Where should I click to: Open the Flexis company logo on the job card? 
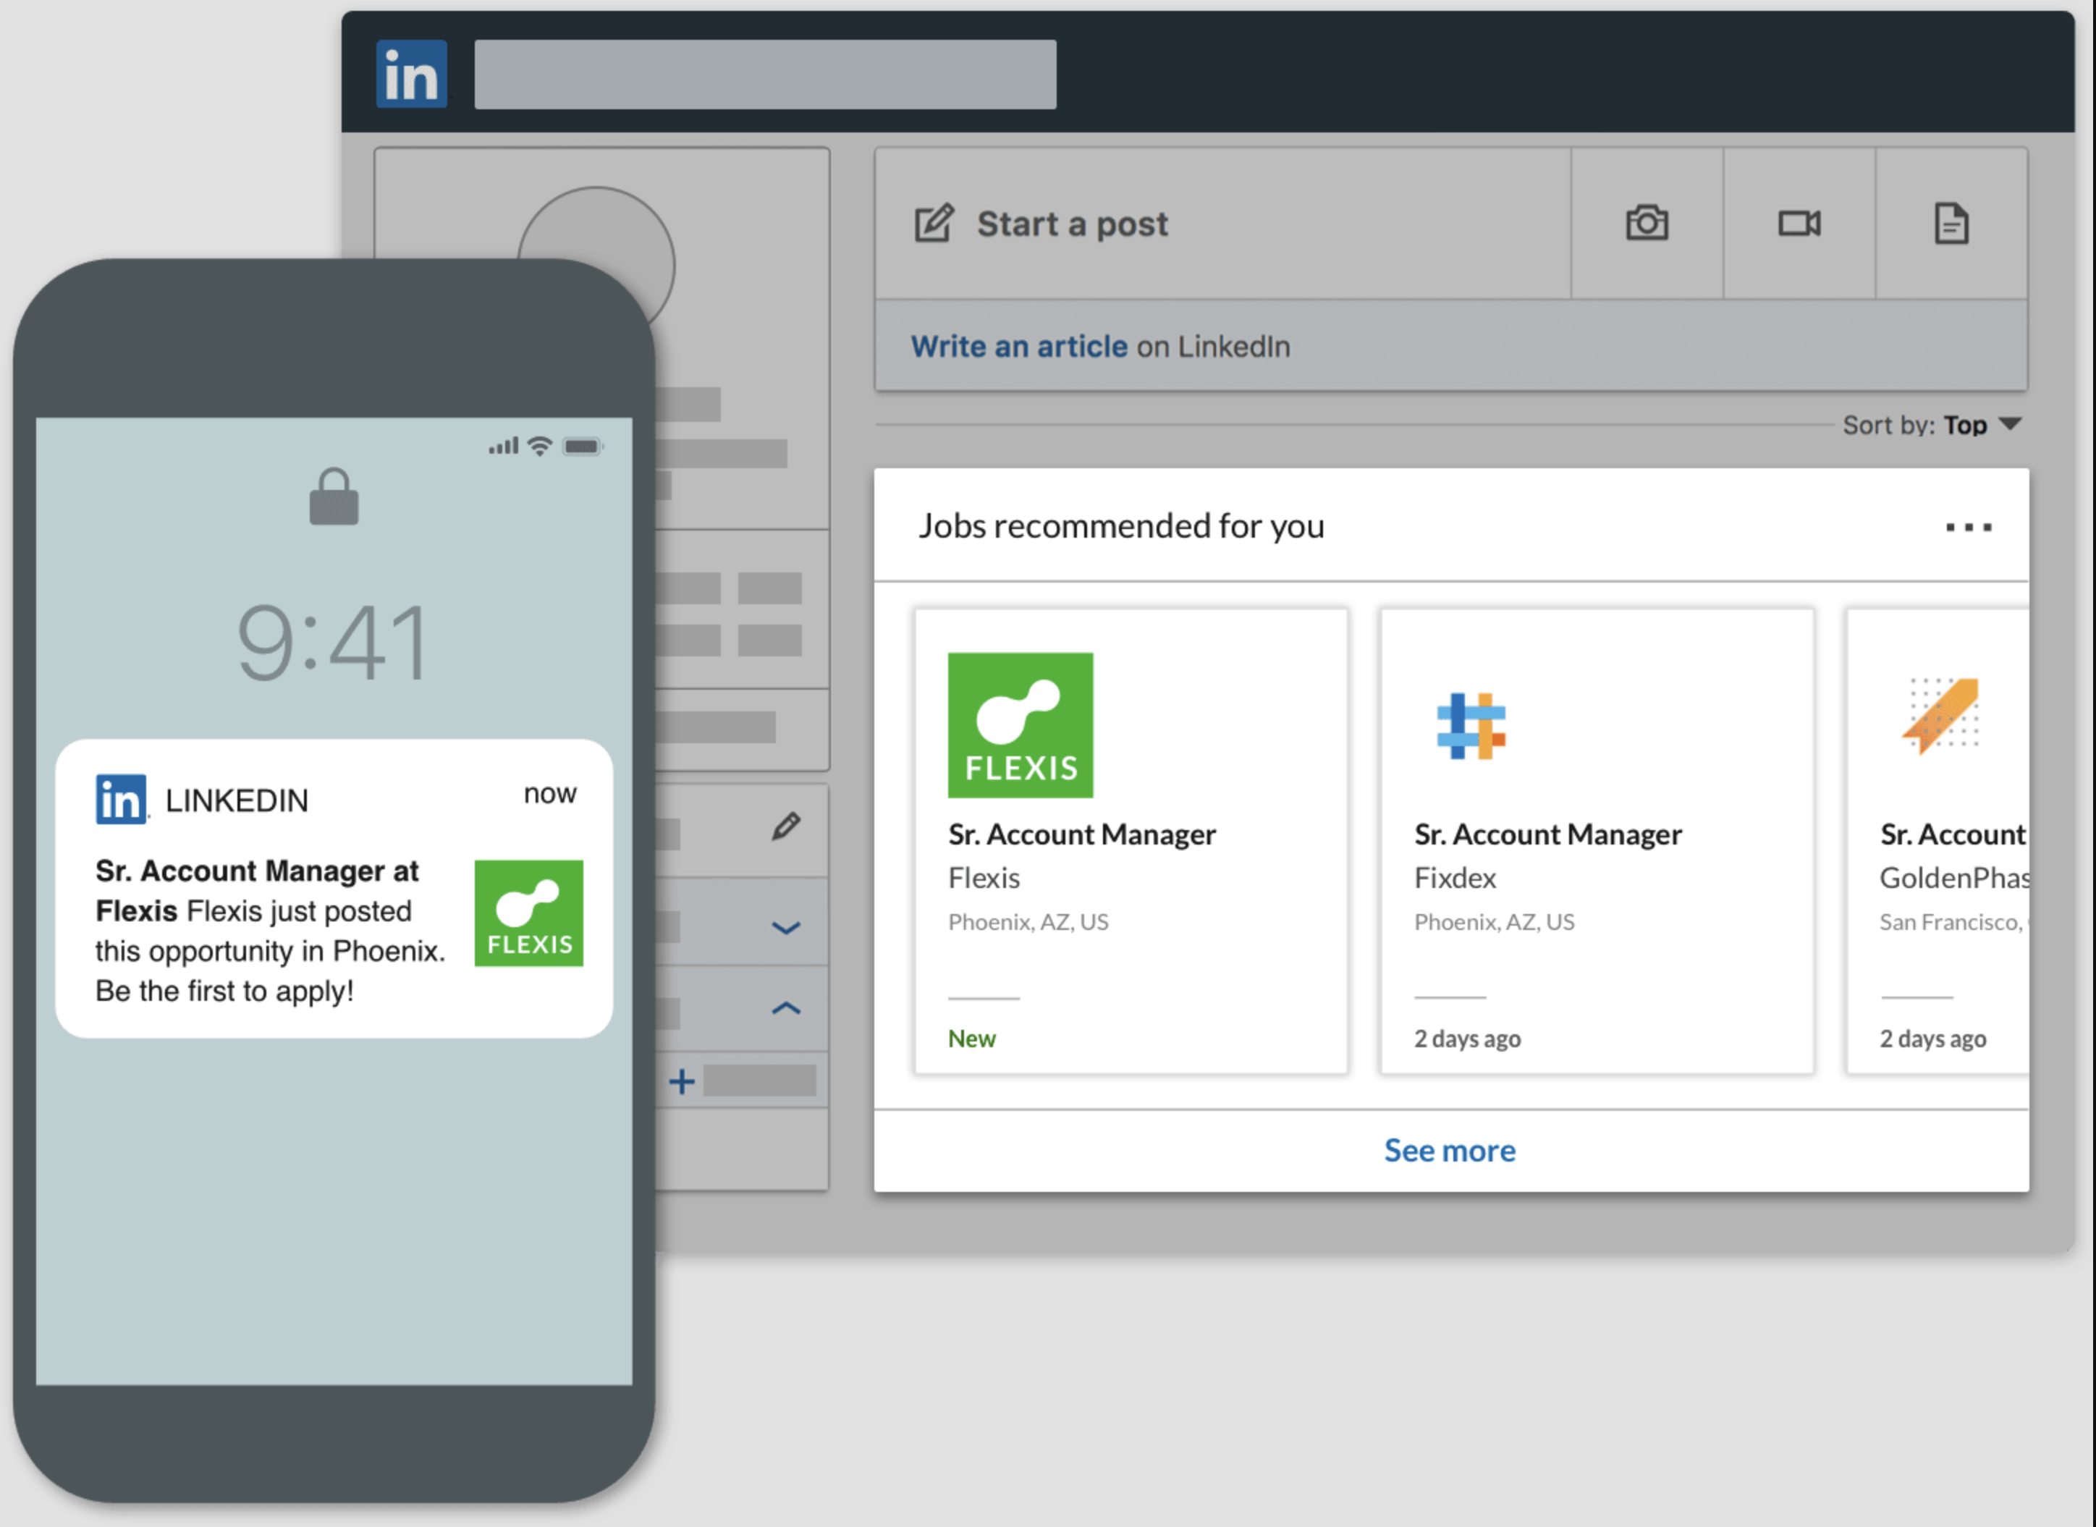[x=1020, y=724]
